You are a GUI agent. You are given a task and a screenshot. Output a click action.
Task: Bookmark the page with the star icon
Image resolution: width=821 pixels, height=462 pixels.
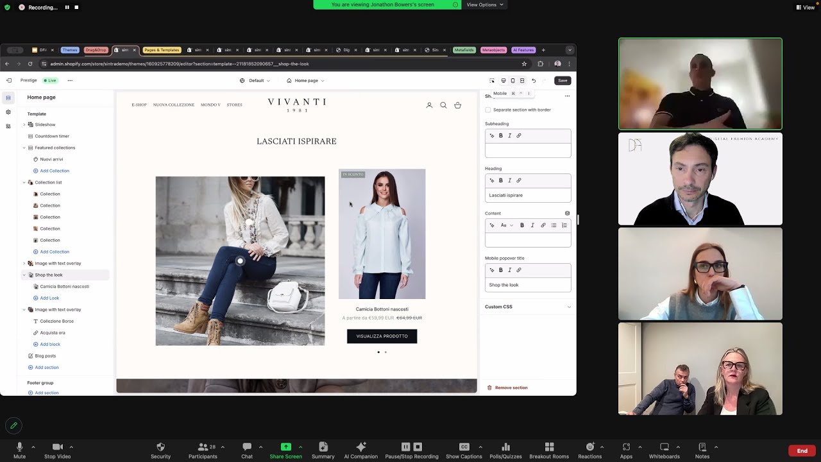(x=524, y=64)
